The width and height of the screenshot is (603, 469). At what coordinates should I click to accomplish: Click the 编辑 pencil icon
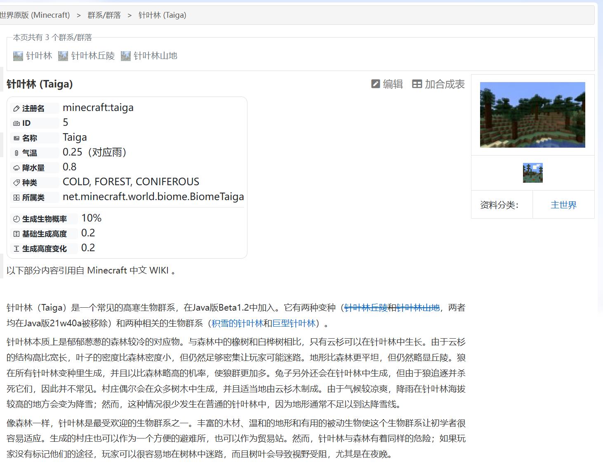375,84
